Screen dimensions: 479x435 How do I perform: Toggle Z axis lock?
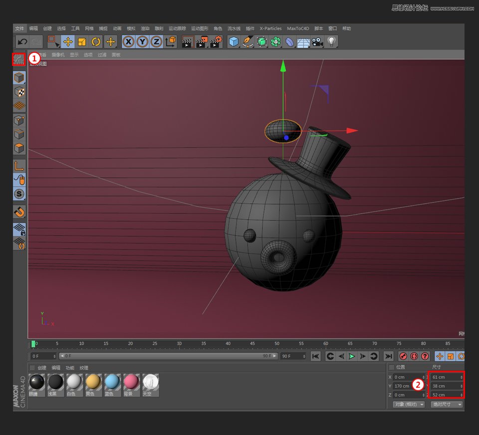(156, 42)
